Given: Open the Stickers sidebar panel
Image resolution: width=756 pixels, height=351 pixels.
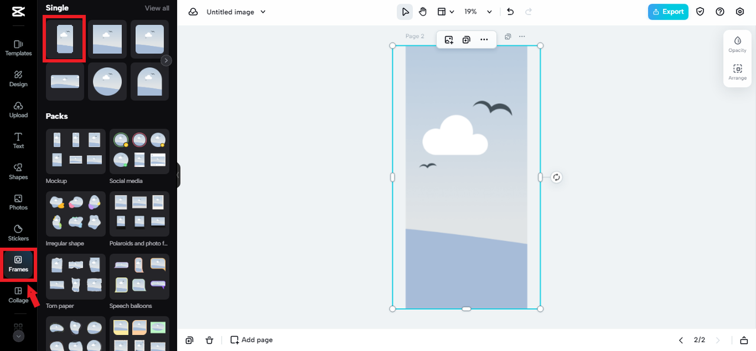Looking at the screenshot, I should pos(18,233).
